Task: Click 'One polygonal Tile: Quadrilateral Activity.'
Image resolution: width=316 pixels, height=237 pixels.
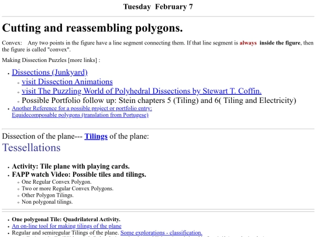Action: [66, 219]
